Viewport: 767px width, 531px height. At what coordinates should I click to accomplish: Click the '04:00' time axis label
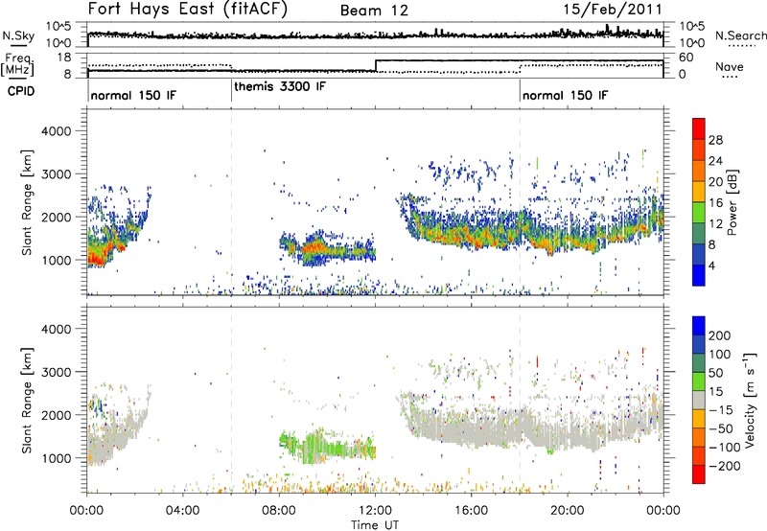[182, 511]
